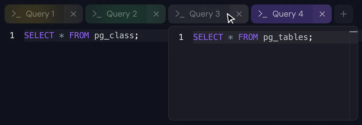Click the terminal icon on Query 1 tab

tap(16, 14)
